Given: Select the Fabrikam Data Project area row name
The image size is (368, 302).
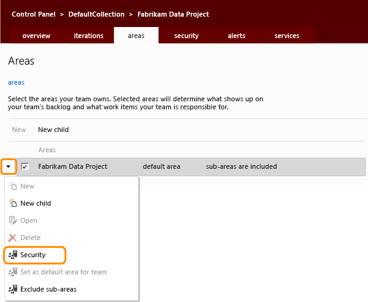Looking at the screenshot, I should (x=73, y=166).
